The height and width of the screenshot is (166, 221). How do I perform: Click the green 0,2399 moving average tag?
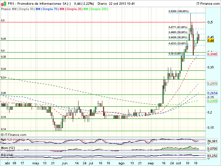[x=212, y=101]
